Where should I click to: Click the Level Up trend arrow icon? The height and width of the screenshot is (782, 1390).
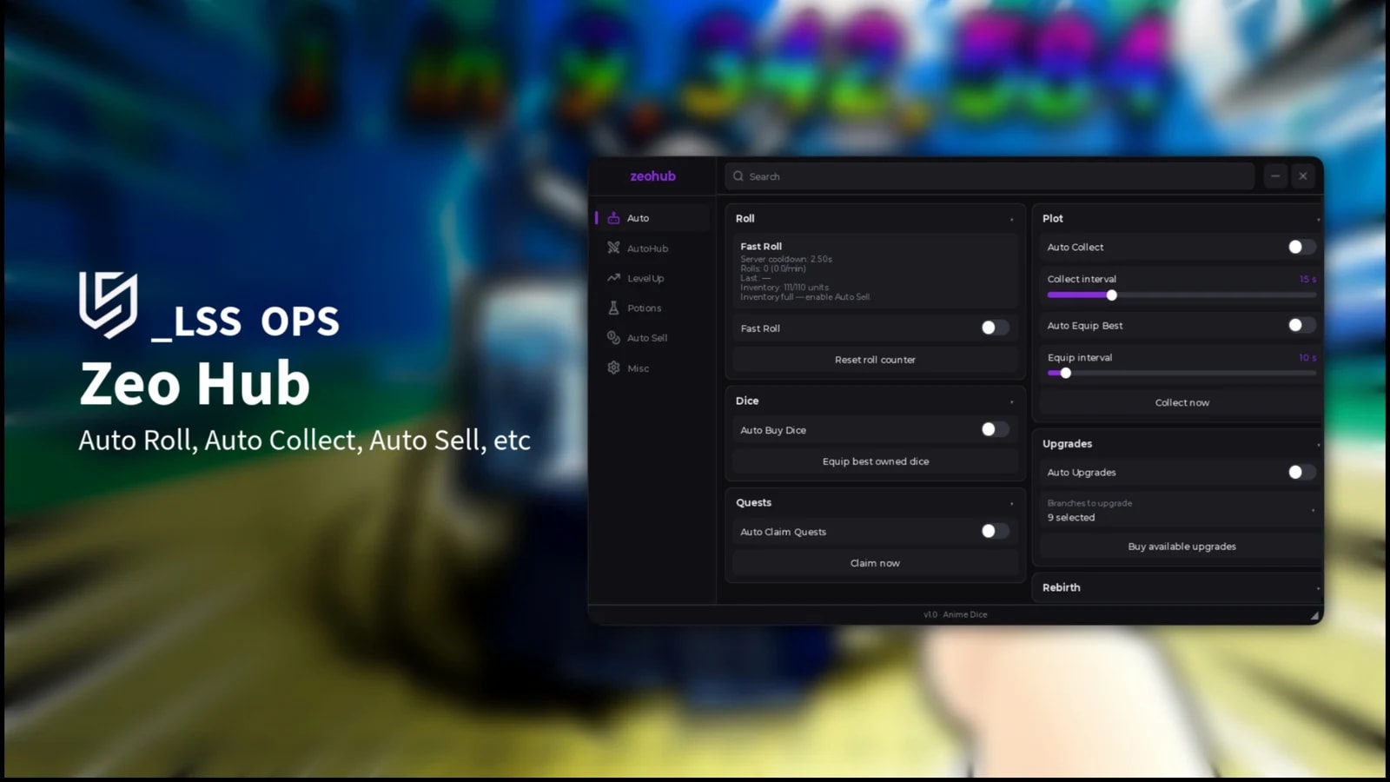pos(613,278)
